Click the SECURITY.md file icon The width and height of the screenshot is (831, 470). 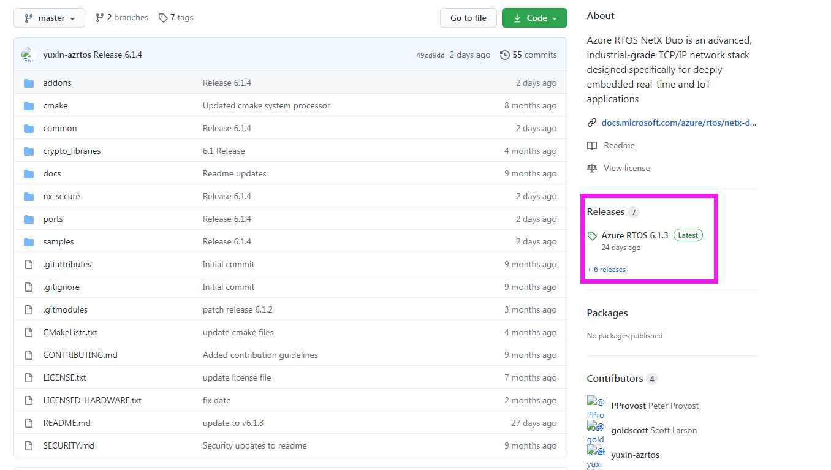click(x=28, y=445)
